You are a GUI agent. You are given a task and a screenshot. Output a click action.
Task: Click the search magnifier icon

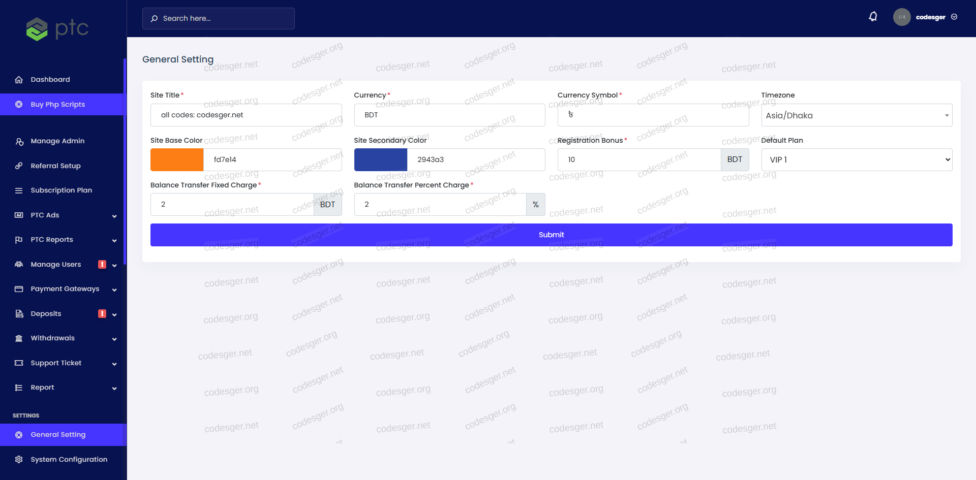154,19
